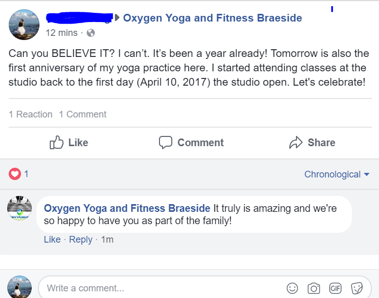Image resolution: width=379 pixels, height=298 pixels.
Task: Click the 1 Comment count link
Action: tap(83, 114)
